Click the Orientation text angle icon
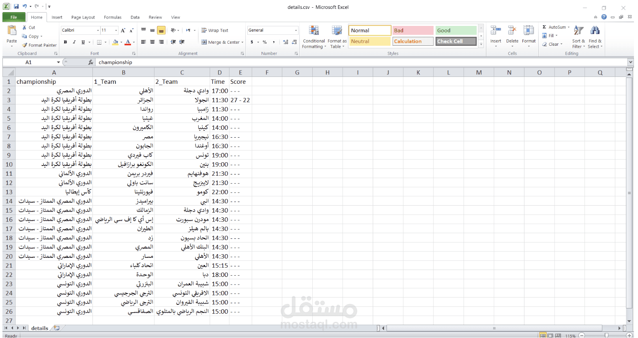 pyautogui.click(x=173, y=30)
